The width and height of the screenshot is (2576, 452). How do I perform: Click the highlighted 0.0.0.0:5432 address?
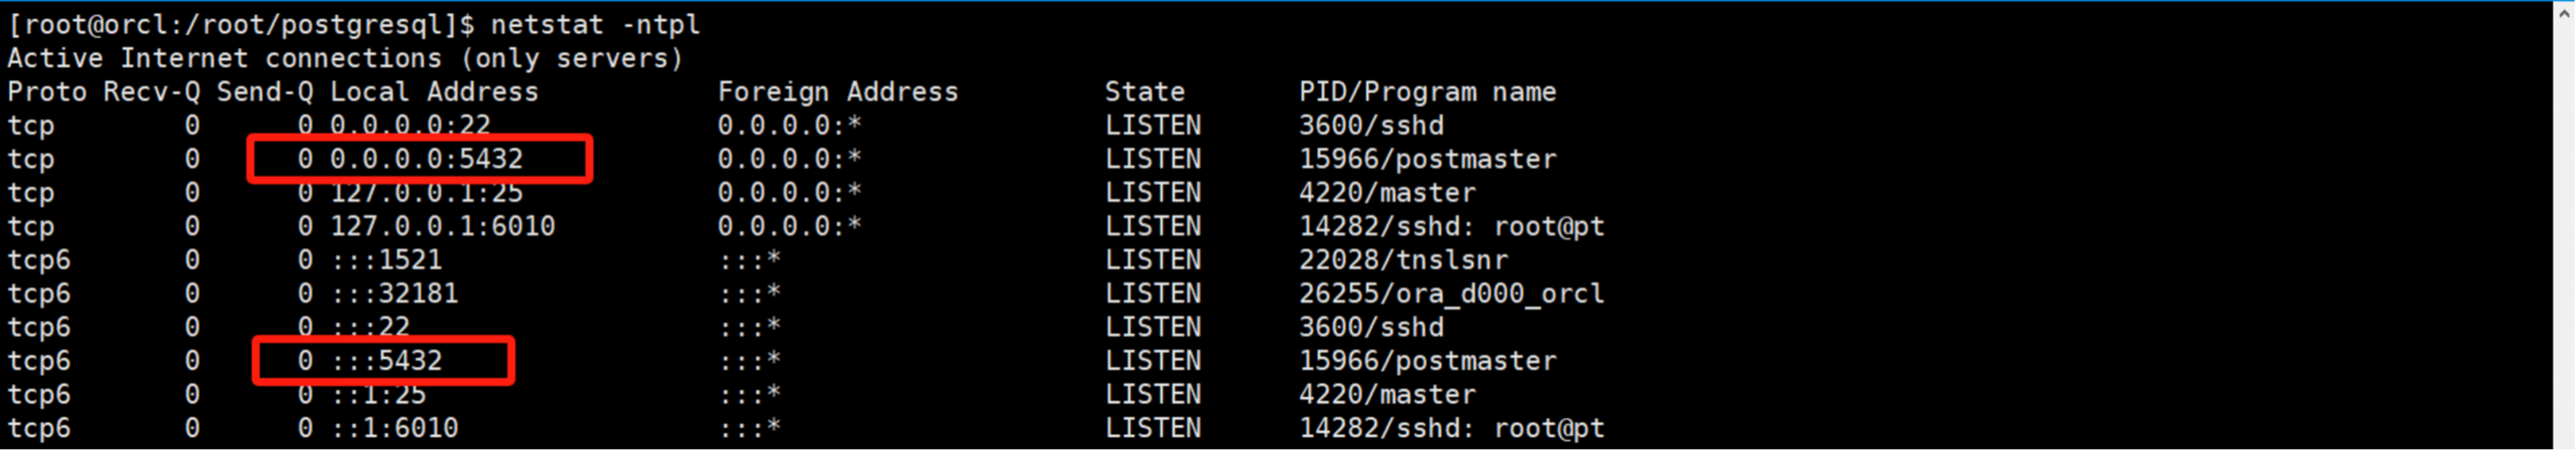[x=426, y=159]
